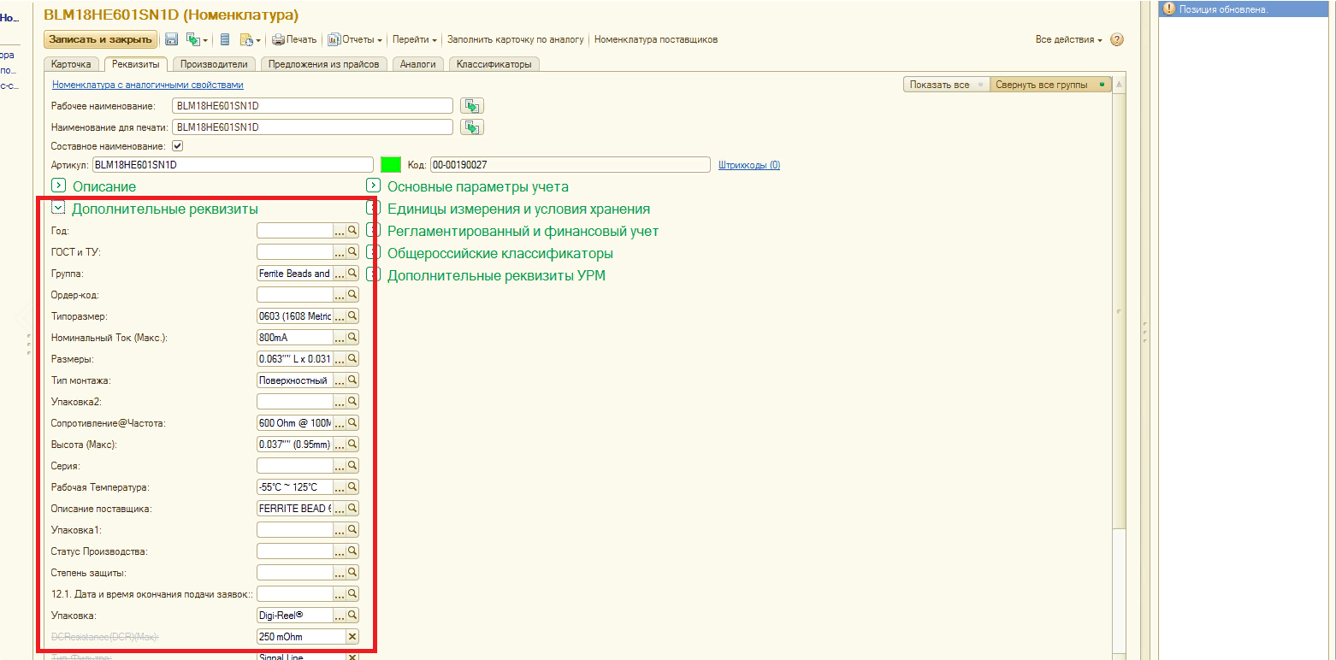The height and width of the screenshot is (660, 1336).
Task: Click the icon button beside Наименование для печати field
Action: [471, 127]
